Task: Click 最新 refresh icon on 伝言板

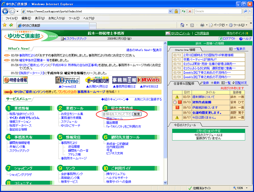Action: pyautogui.click(x=215, y=83)
